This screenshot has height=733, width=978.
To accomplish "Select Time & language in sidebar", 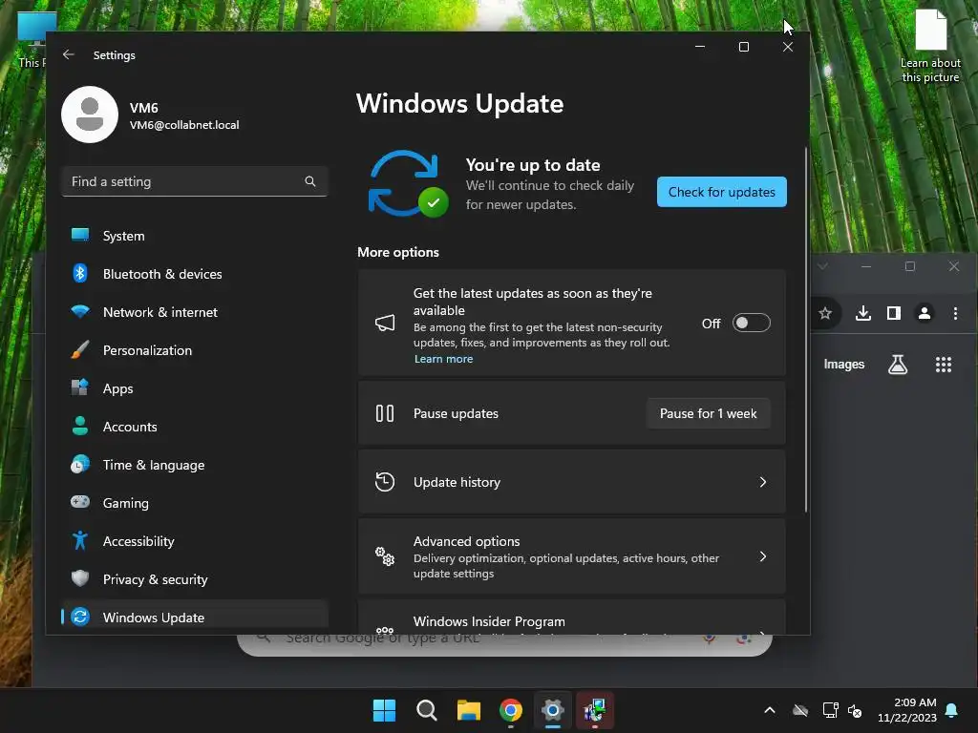I will pyautogui.click(x=195, y=465).
